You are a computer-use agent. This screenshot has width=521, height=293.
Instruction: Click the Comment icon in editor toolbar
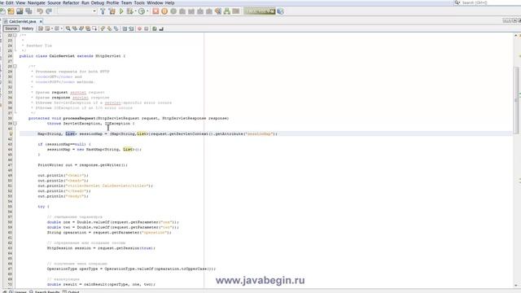point(155,28)
